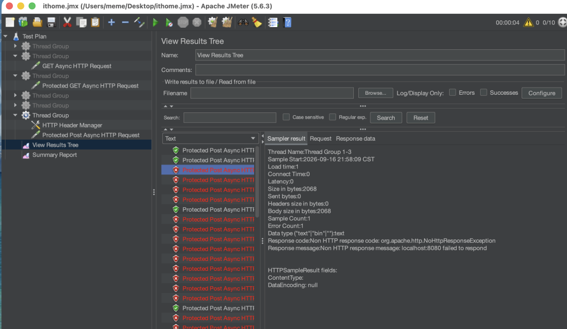
Task: Click the Response code NoHttpResponseException line
Action: tap(382, 240)
